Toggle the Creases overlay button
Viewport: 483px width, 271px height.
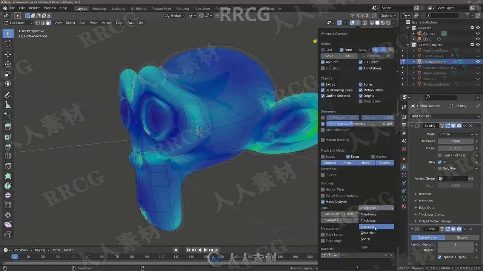click(x=329, y=163)
